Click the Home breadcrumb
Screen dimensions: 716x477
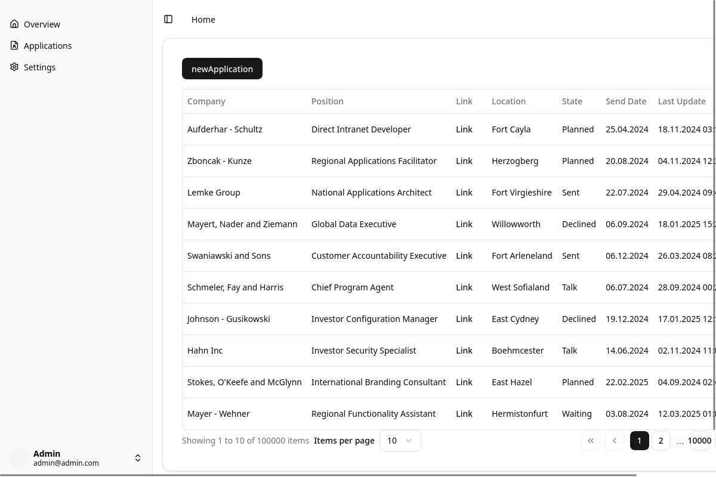203,20
